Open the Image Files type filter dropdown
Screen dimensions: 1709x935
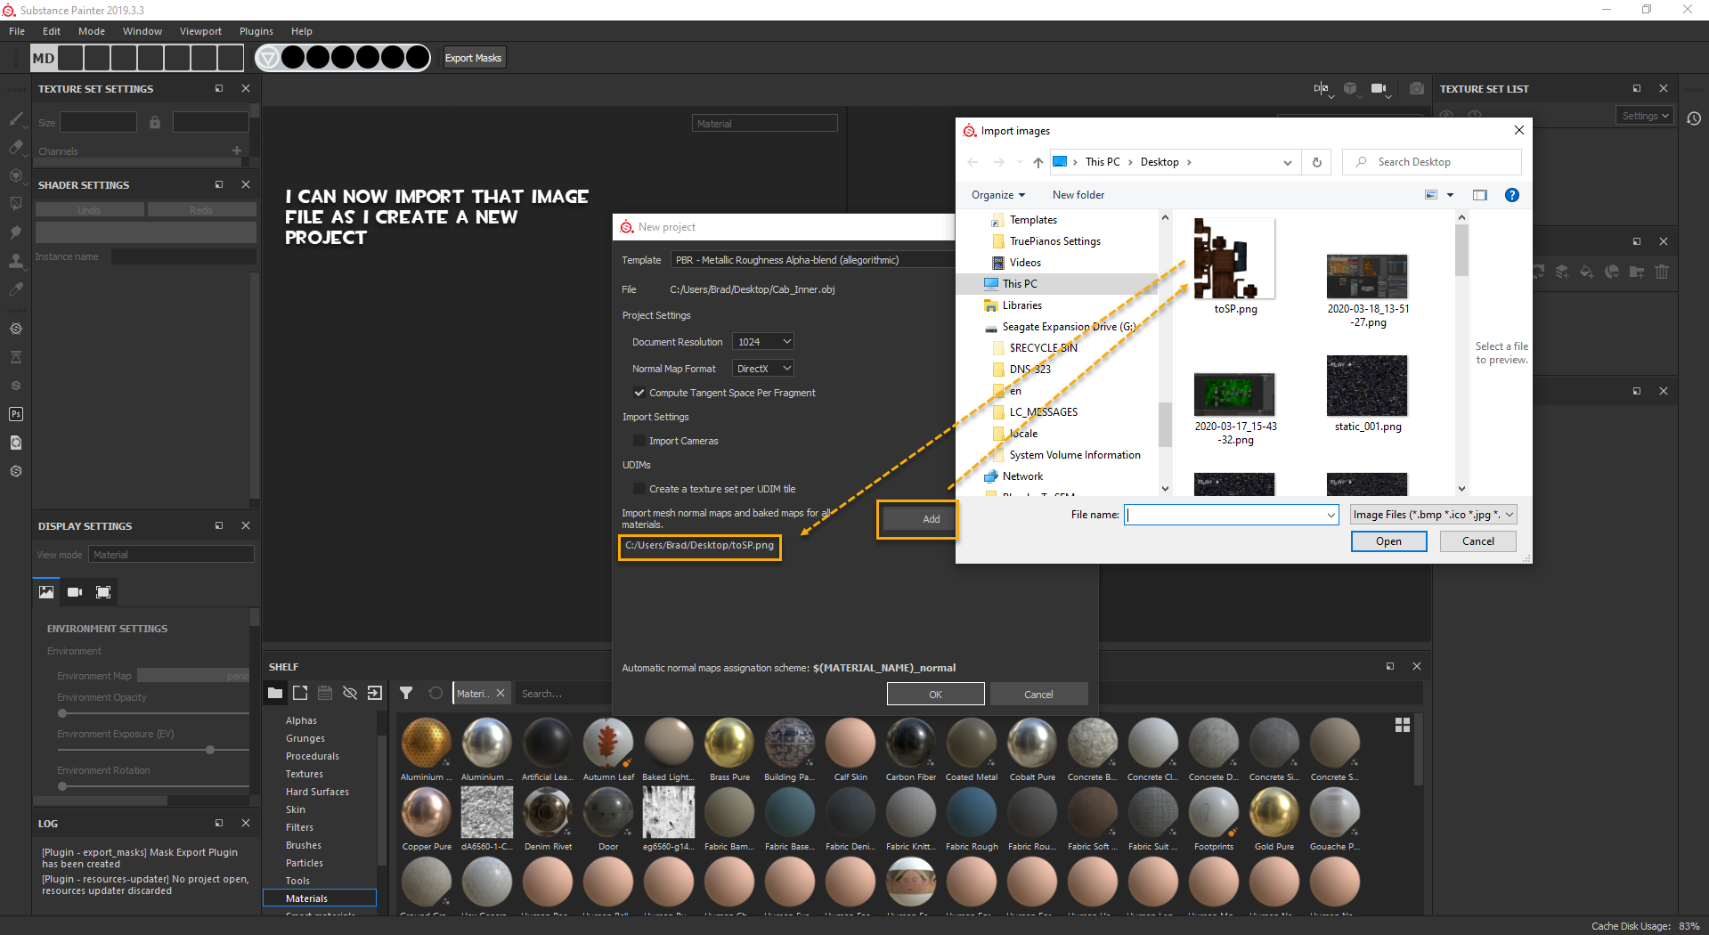pyautogui.click(x=1433, y=515)
